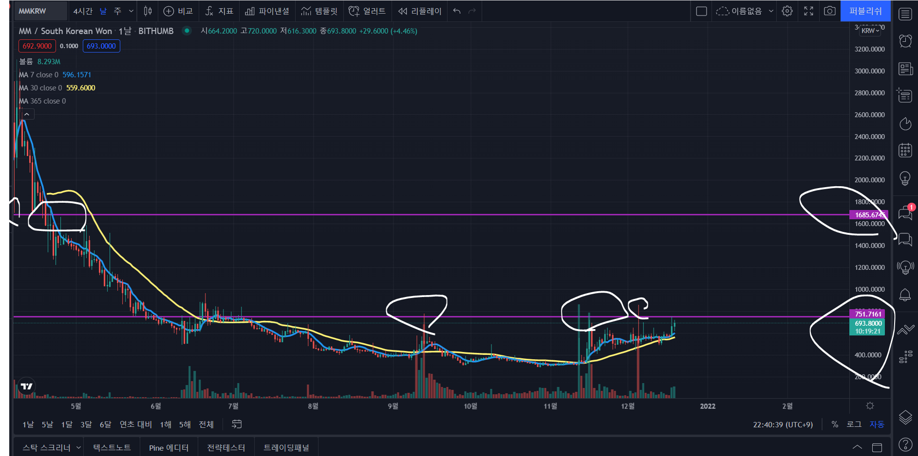Open the Pine 에디터 tab
The height and width of the screenshot is (456, 918).
169,448
